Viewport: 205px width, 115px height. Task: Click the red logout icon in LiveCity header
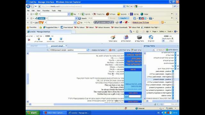coord(29,40)
